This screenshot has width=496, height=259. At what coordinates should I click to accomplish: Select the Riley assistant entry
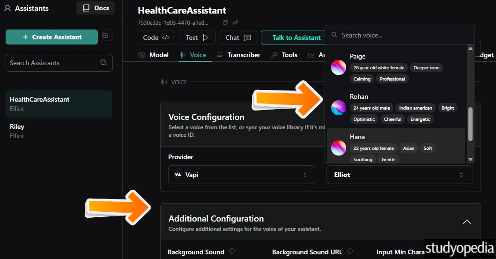click(x=59, y=131)
